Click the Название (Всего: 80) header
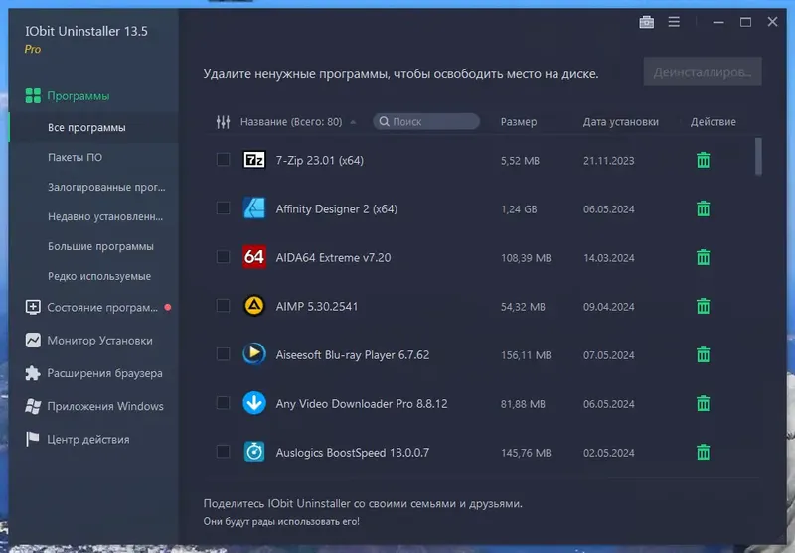The image size is (795, 553). [x=291, y=122]
